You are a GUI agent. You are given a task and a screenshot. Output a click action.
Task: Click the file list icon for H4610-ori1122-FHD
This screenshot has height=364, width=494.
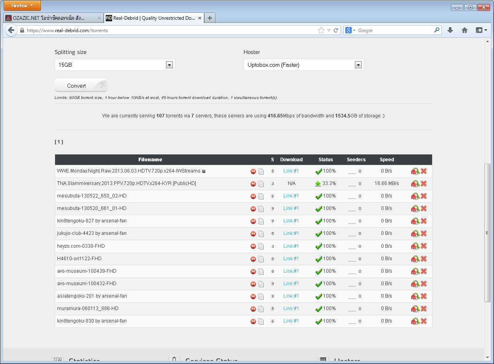click(261, 259)
